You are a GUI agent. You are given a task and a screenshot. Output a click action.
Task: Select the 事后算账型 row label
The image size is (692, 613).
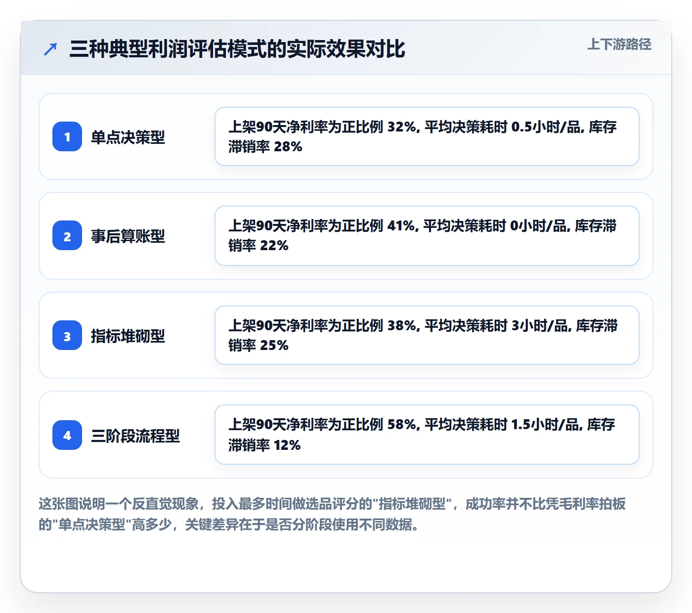coord(128,236)
